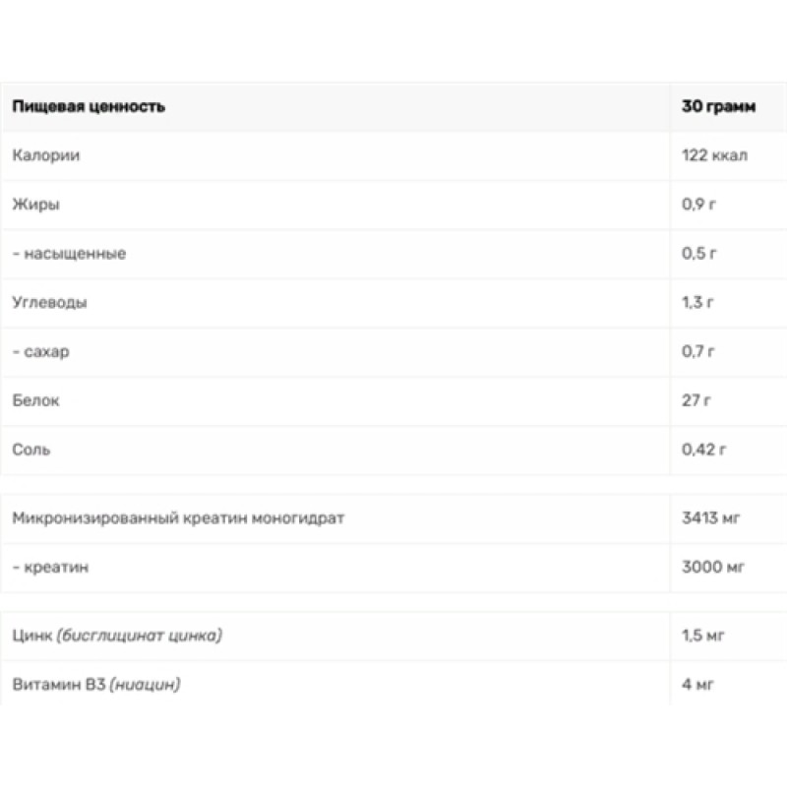The height and width of the screenshot is (787, 787).
Task: Click the "122 ккал" value
Action: pyautogui.click(x=714, y=156)
